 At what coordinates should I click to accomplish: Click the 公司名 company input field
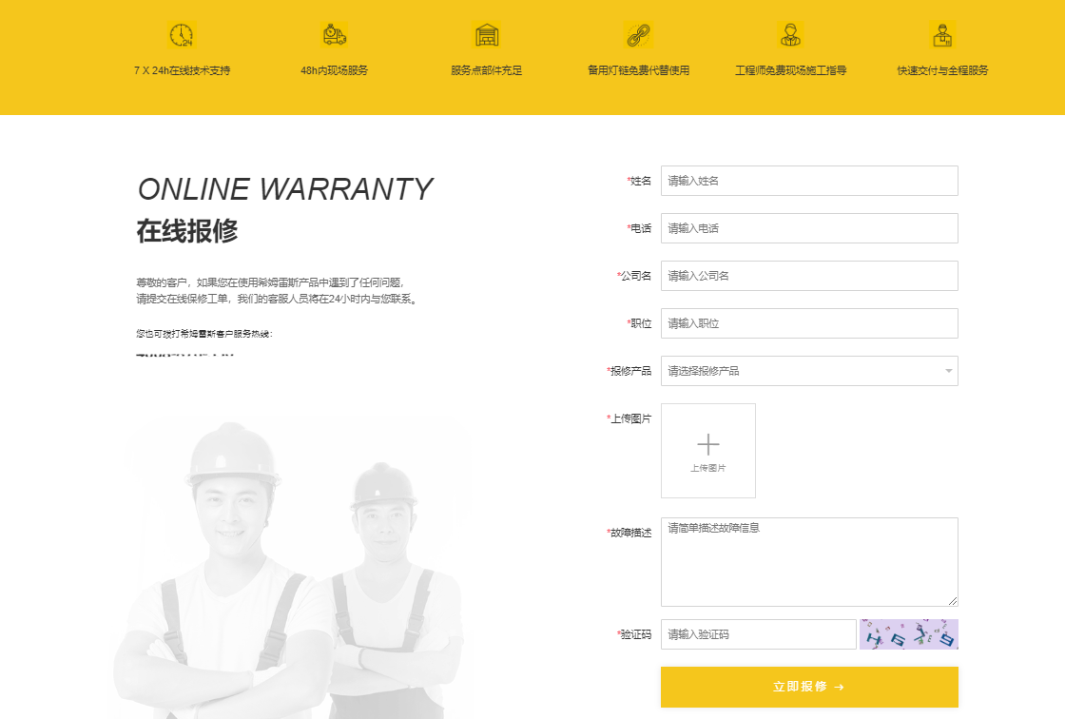tap(809, 276)
